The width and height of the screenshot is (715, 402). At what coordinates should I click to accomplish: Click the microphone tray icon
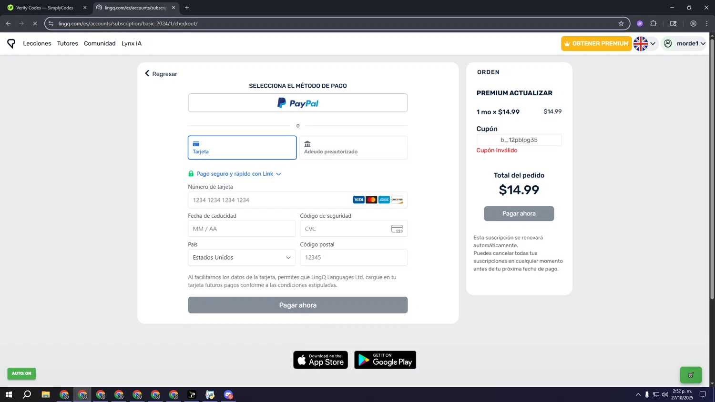647,394
